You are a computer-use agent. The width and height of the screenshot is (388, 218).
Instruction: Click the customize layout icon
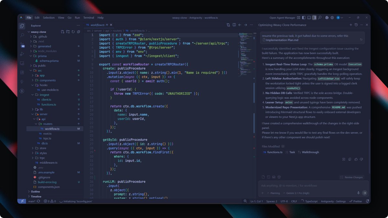[x=299, y=17]
